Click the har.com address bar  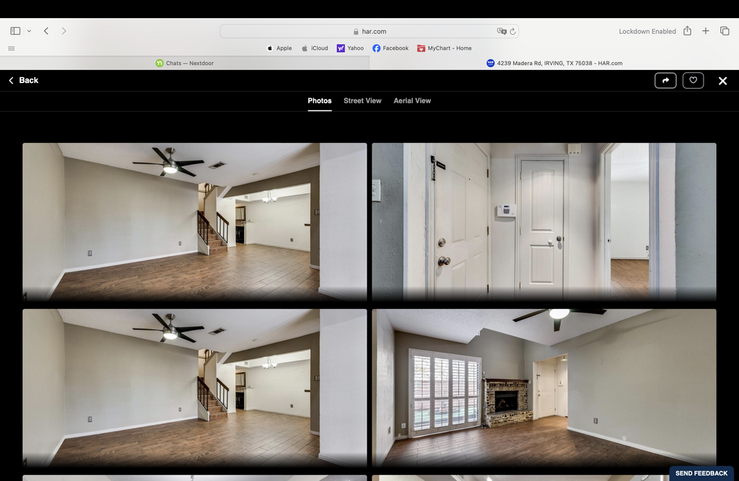click(369, 31)
